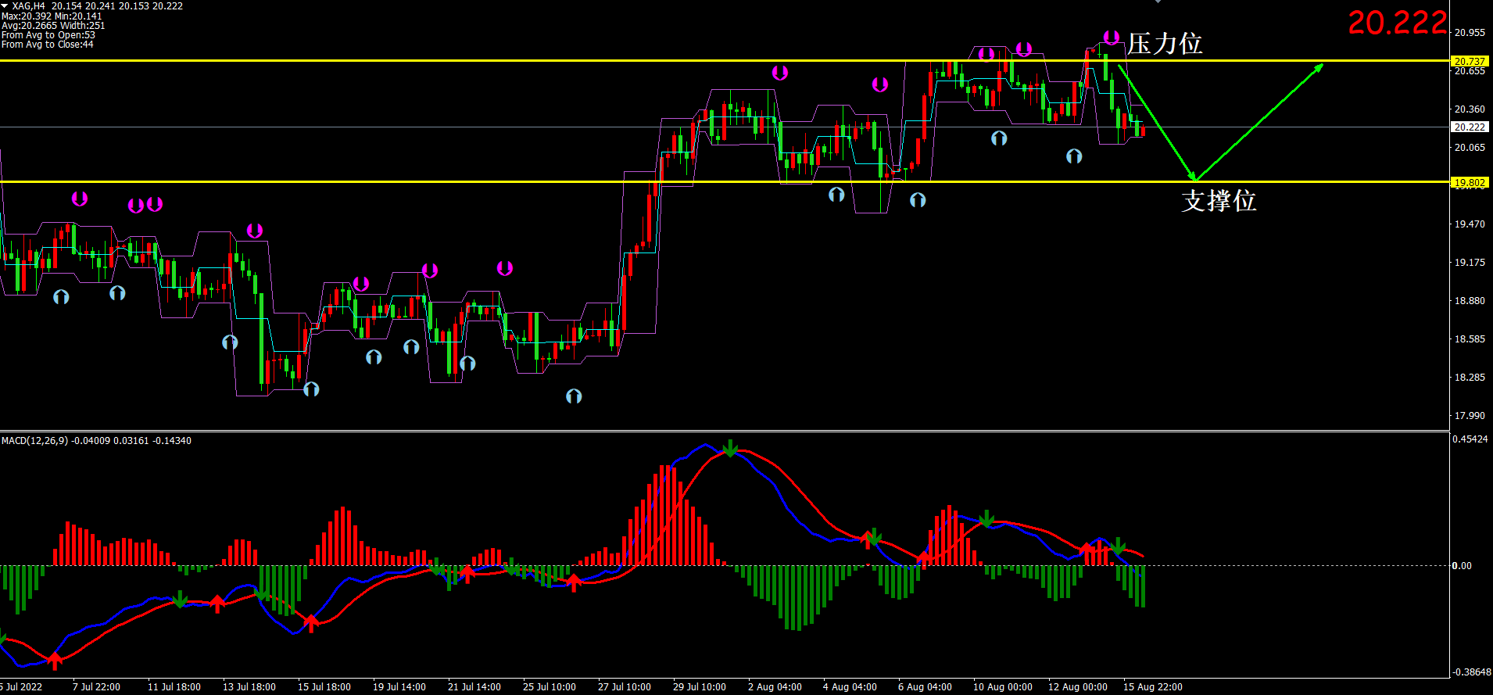Click the lowest blue up arrow marker
Viewport: 1493px width, 695px height.
coord(574,396)
